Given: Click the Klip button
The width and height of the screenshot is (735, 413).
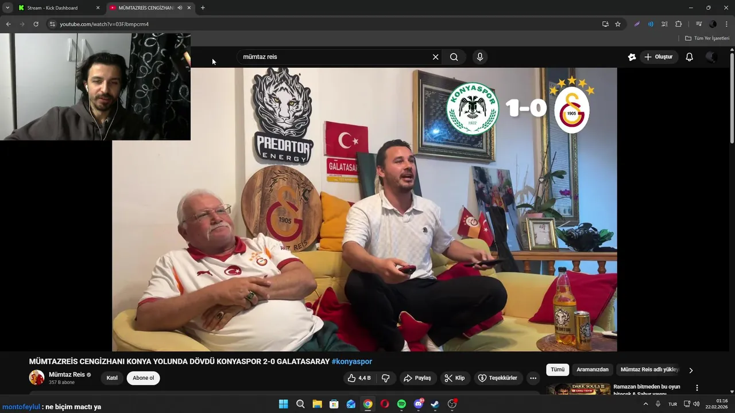Looking at the screenshot, I should tap(454, 378).
